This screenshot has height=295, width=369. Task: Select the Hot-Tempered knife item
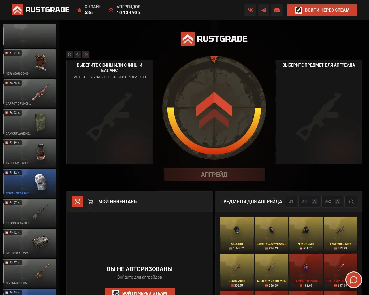click(340, 271)
